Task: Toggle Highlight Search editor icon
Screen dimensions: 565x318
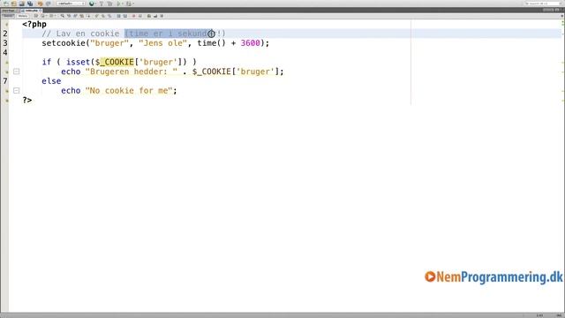Action: 81,16
